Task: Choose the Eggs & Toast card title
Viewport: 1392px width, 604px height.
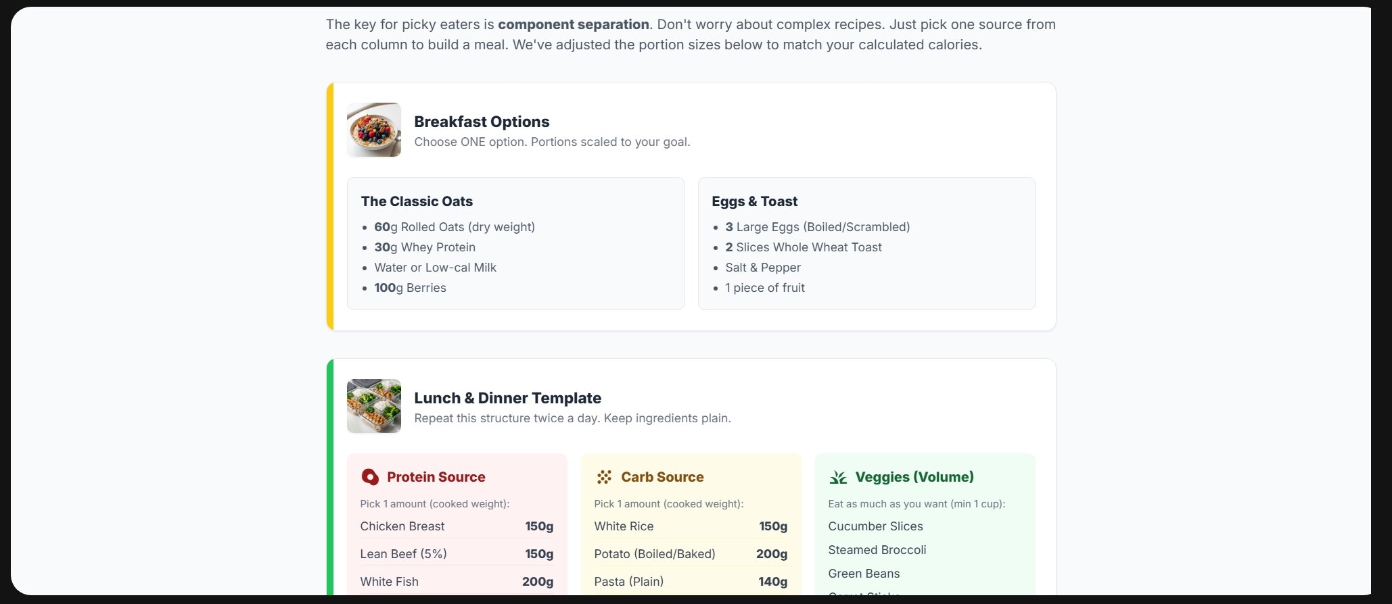Action: click(x=754, y=201)
